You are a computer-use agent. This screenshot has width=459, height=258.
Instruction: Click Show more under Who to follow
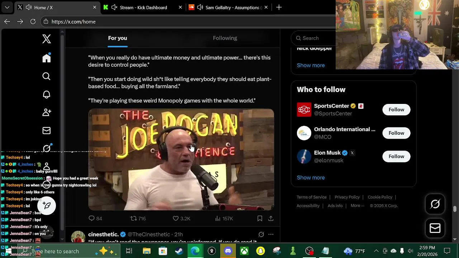(x=311, y=177)
